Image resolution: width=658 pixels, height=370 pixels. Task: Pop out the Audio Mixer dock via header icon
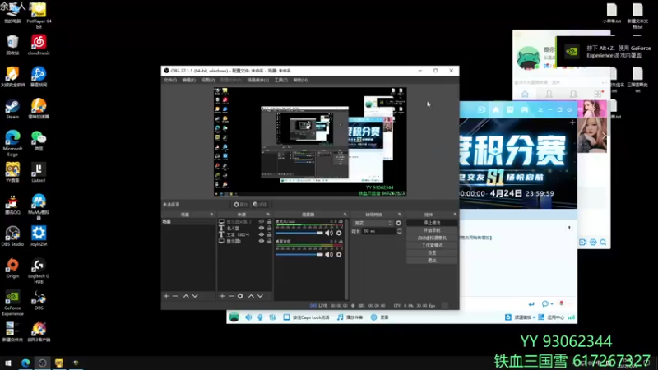click(x=345, y=215)
